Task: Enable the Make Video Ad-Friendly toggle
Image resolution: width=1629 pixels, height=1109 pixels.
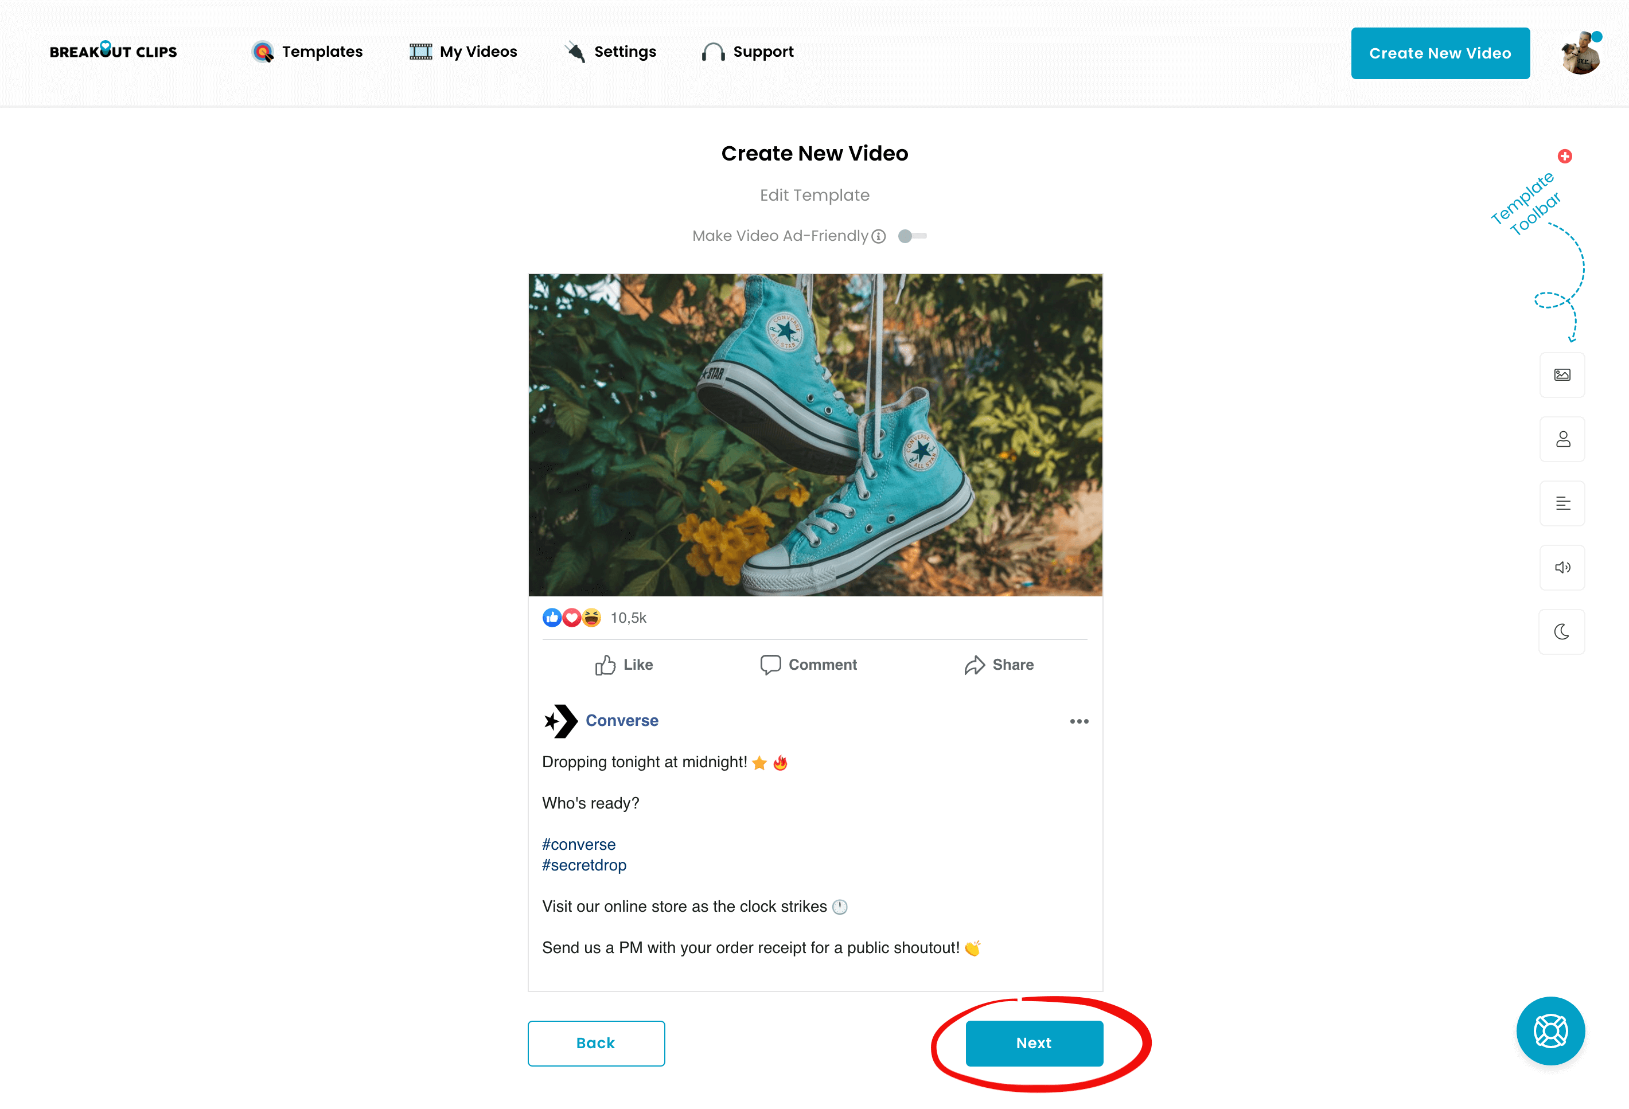Action: [x=912, y=237]
